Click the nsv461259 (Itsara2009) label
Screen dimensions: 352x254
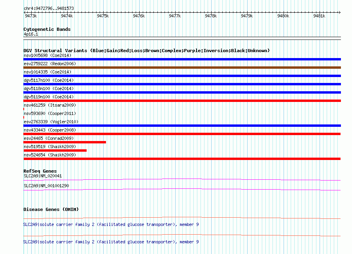point(50,105)
